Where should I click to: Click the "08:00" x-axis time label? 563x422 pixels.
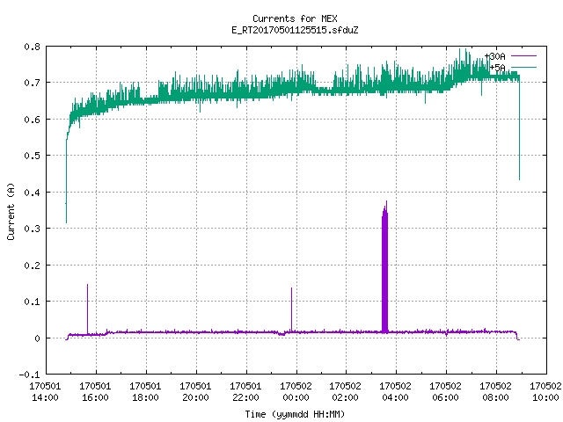(495, 397)
